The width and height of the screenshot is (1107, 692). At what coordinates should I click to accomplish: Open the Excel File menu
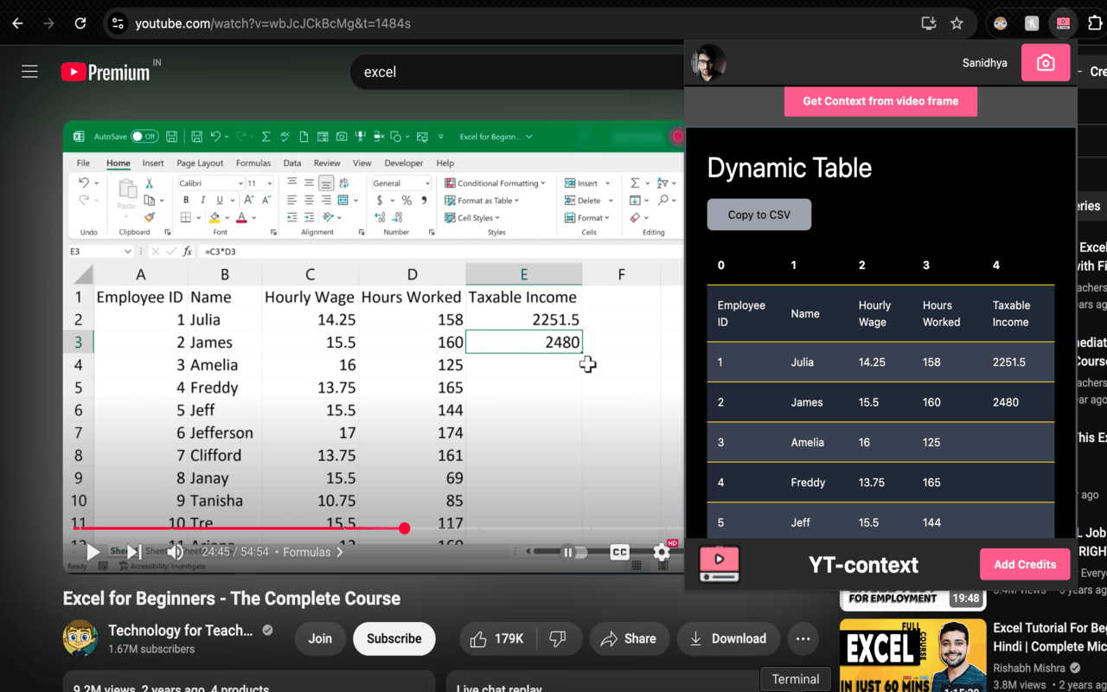(x=83, y=163)
